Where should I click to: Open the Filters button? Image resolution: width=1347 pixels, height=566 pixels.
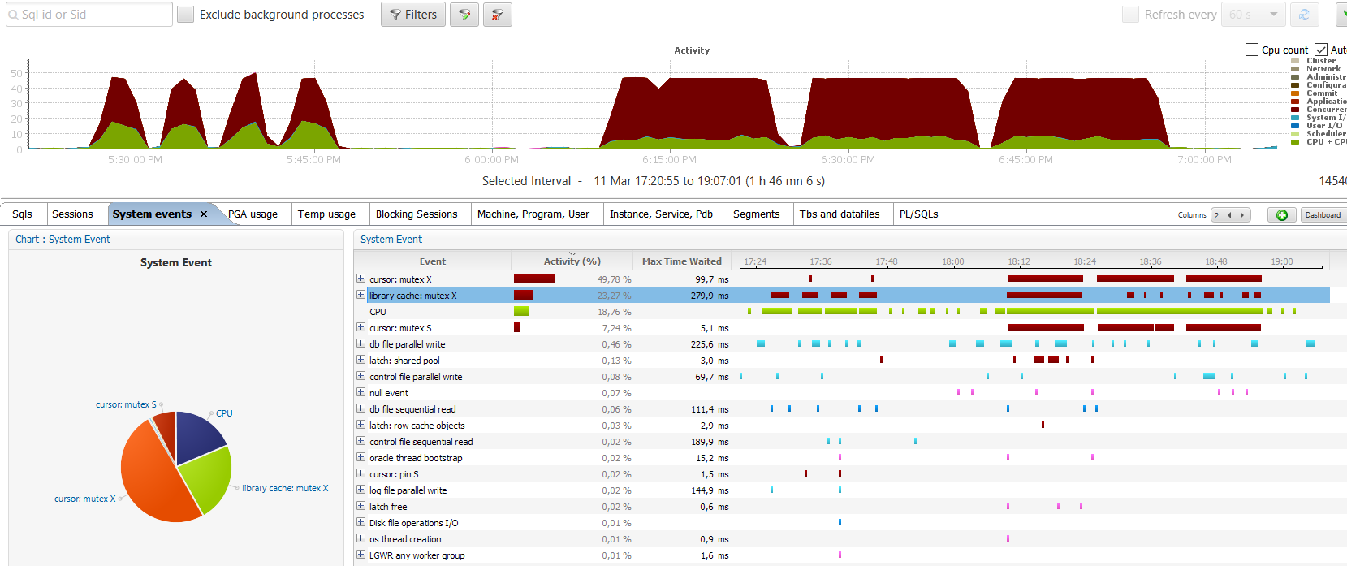(412, 15)
